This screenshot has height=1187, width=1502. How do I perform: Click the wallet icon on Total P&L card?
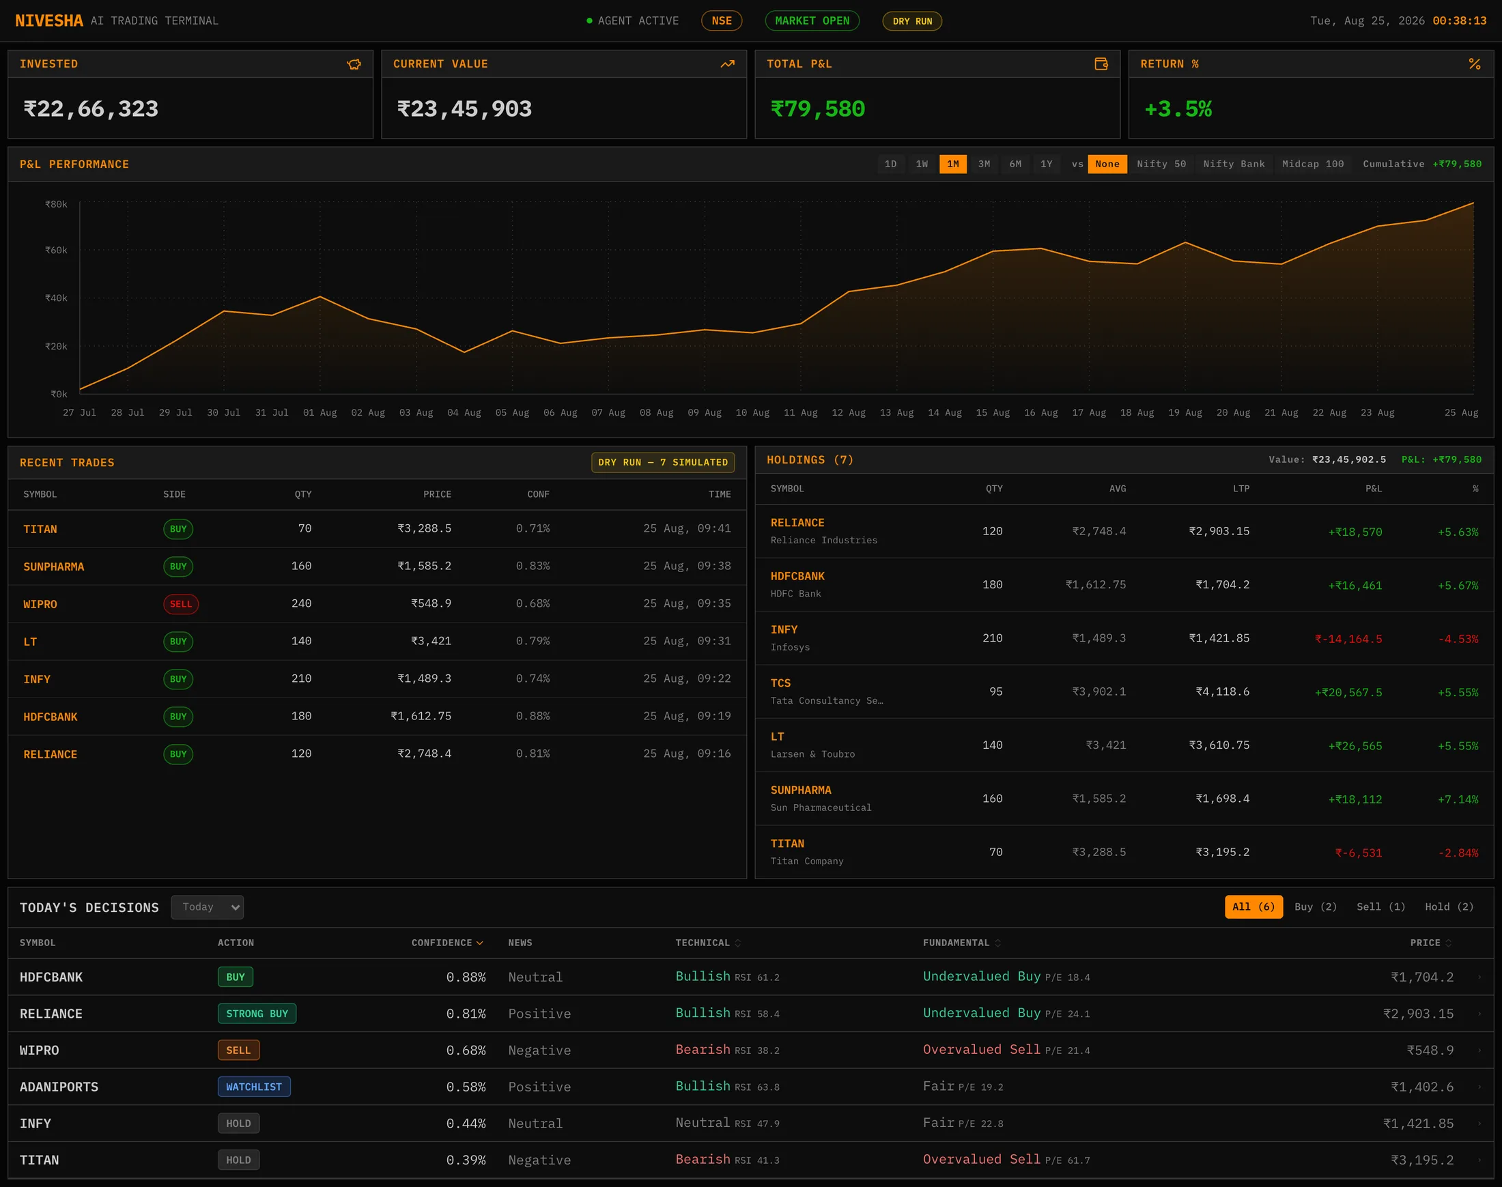pos(1101,64)
